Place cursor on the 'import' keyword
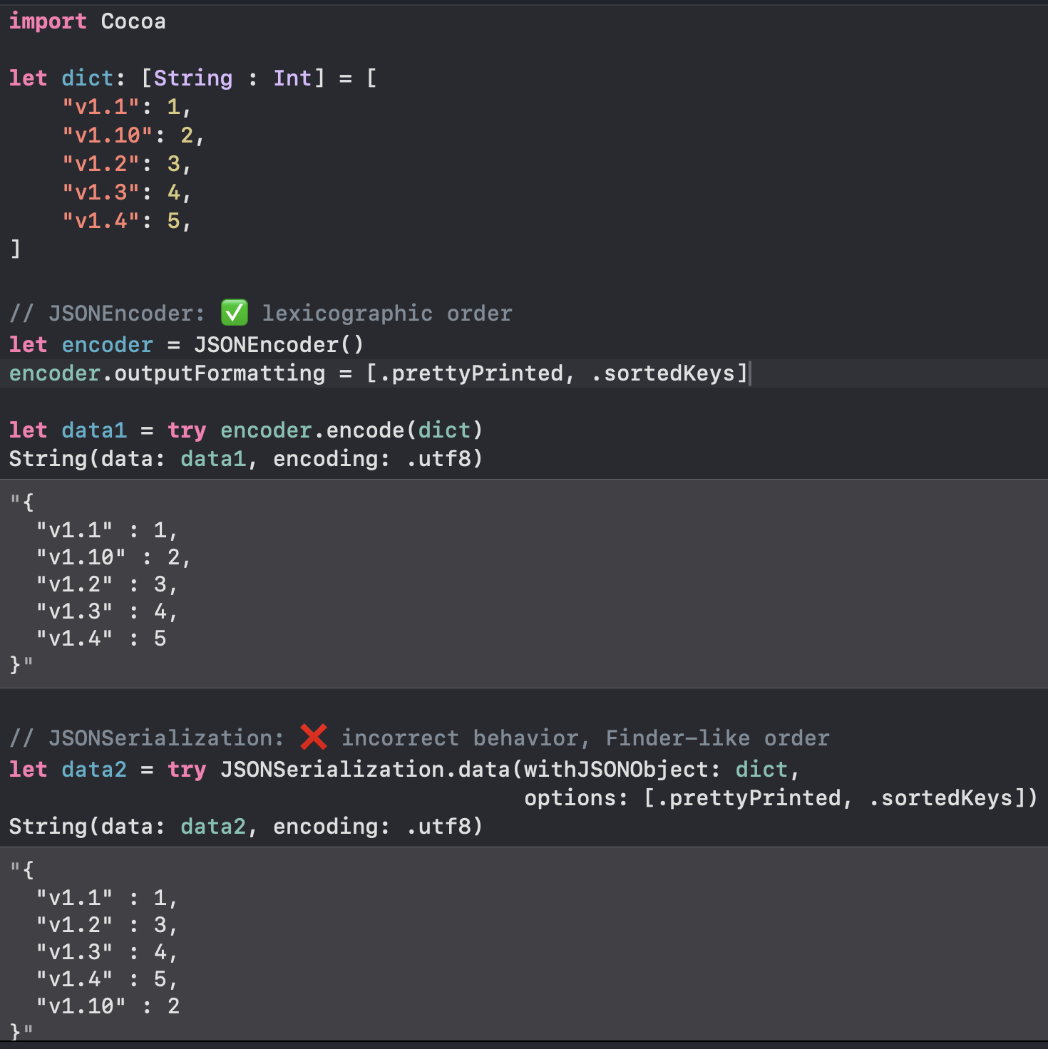1048x1049 pixels. (x=48, y=21)
